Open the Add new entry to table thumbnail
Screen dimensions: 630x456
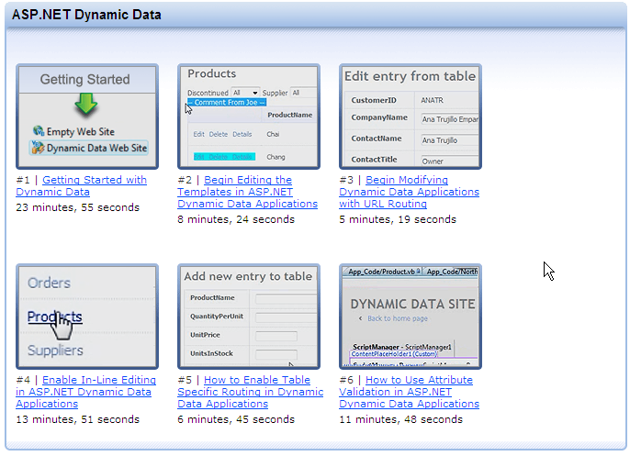(x=249, y=317)
